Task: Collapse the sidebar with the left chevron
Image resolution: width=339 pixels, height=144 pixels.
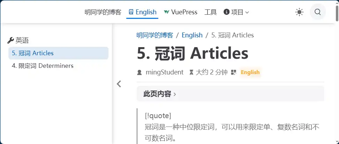Action: (x=119, y=84)
